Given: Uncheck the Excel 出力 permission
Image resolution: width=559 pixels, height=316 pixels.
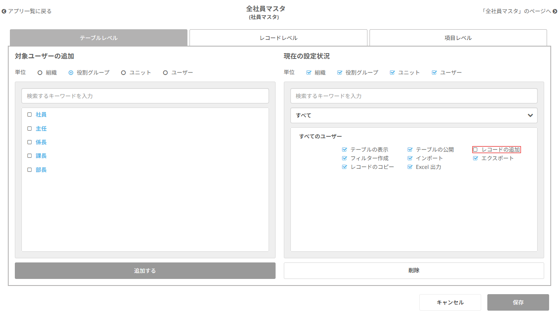Looking at the screenshot, I should click(x=410, y=167).
